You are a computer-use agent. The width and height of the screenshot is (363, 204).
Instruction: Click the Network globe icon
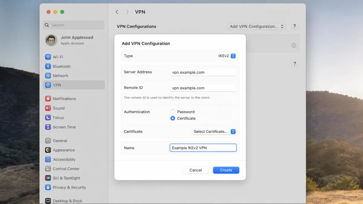click(x=48, y=76)
